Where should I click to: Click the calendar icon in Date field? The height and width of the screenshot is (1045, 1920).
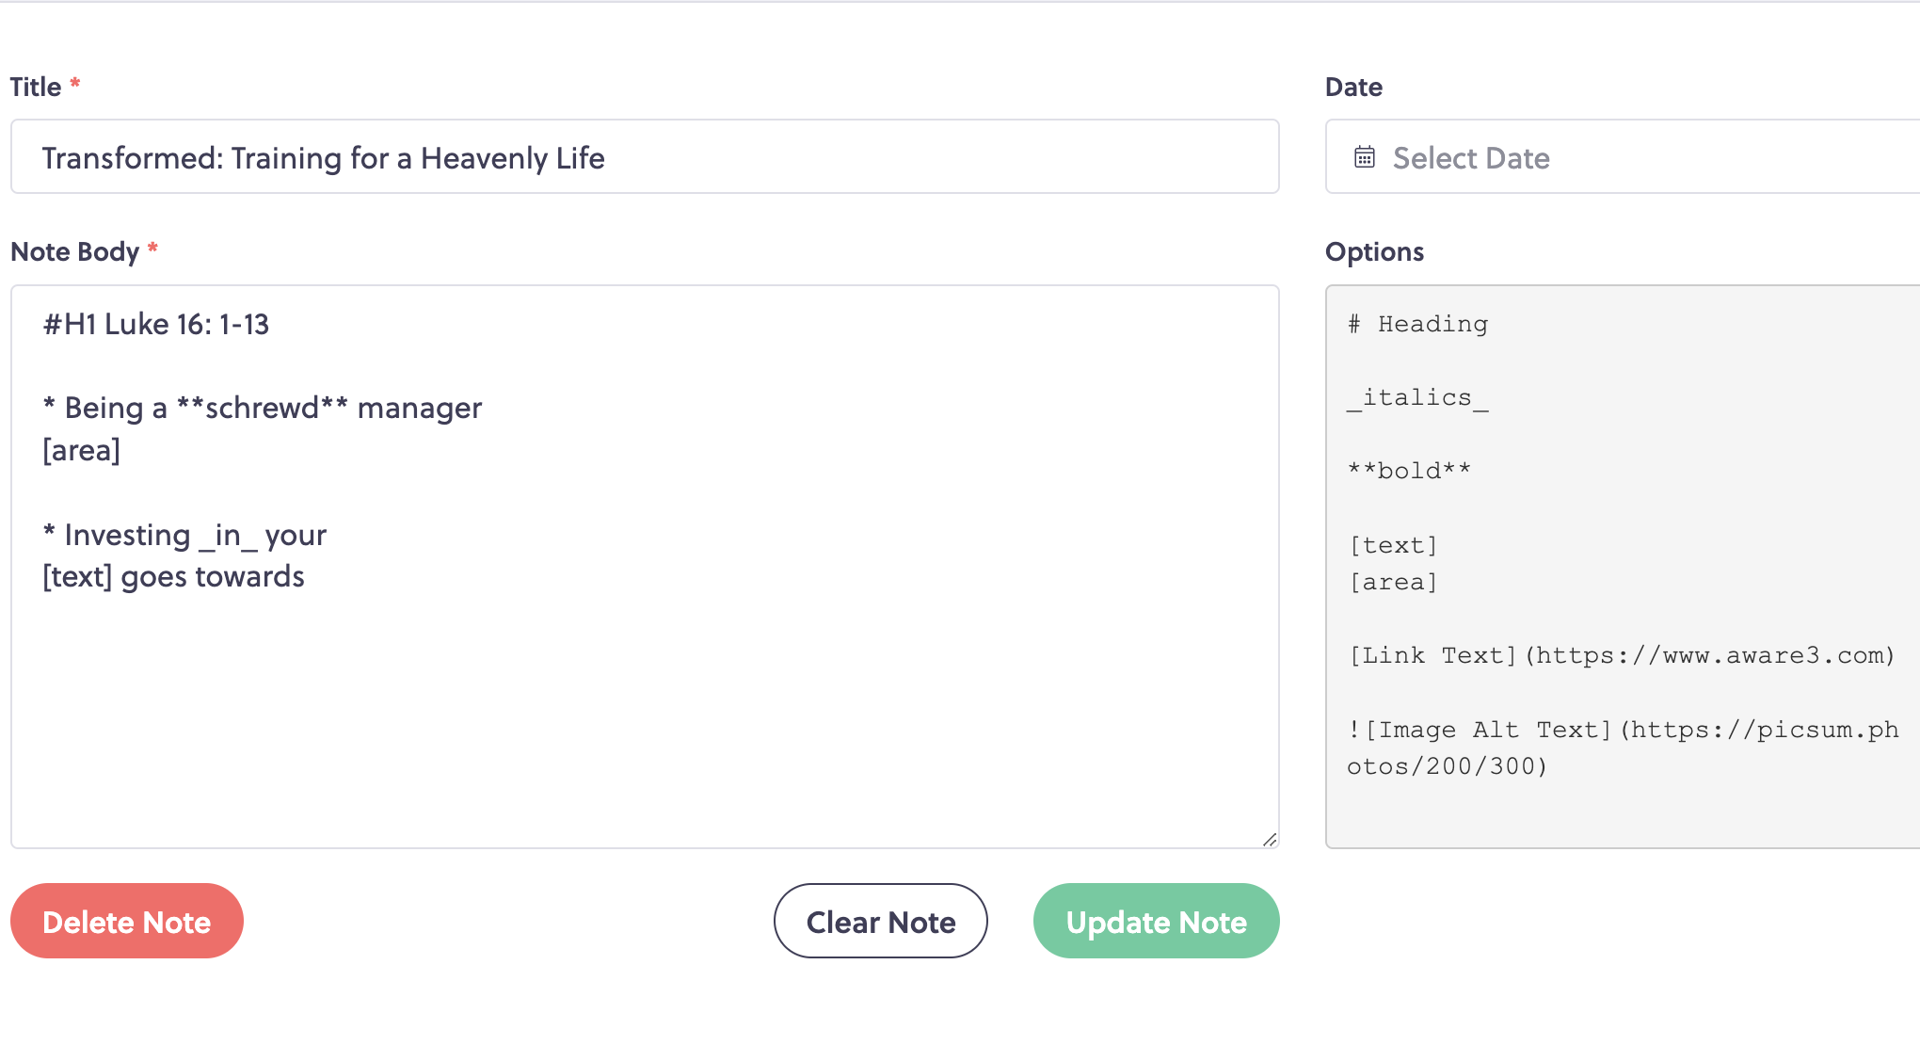click(x=1364, y=157)
